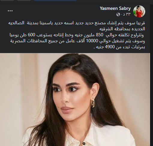The height and width of the screenshot is (146, 153).
Task: Click the text line mentioning 850 مليون جنيه
Action: [76, 35]
